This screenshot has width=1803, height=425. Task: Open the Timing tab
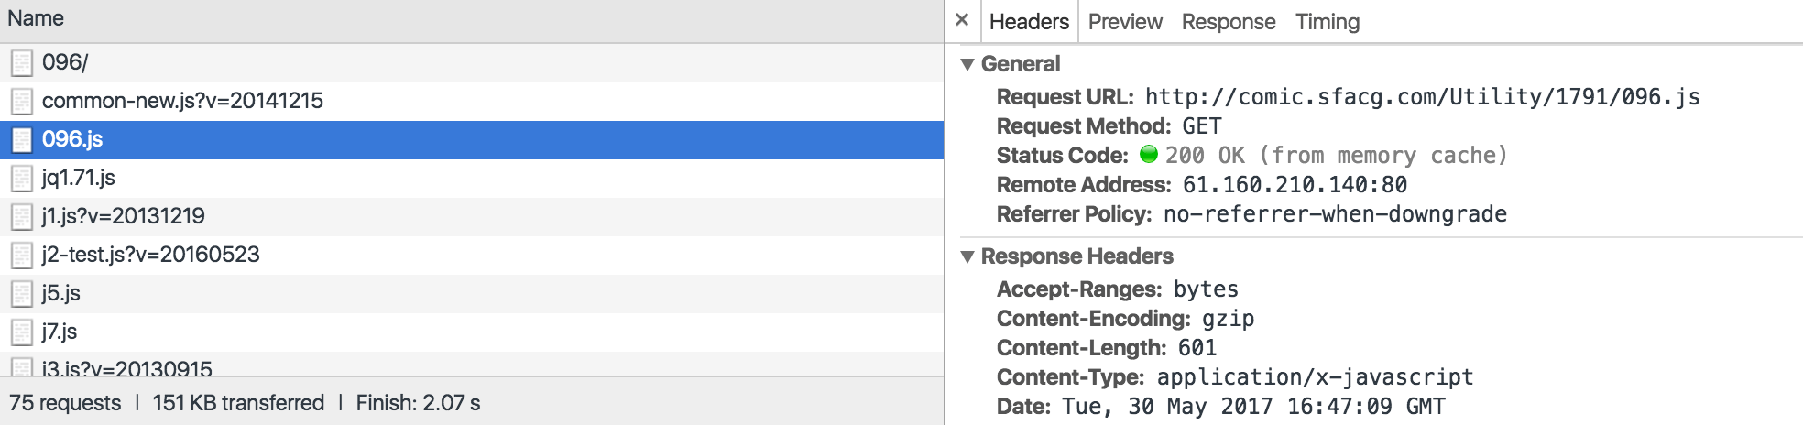point(1328,22)
